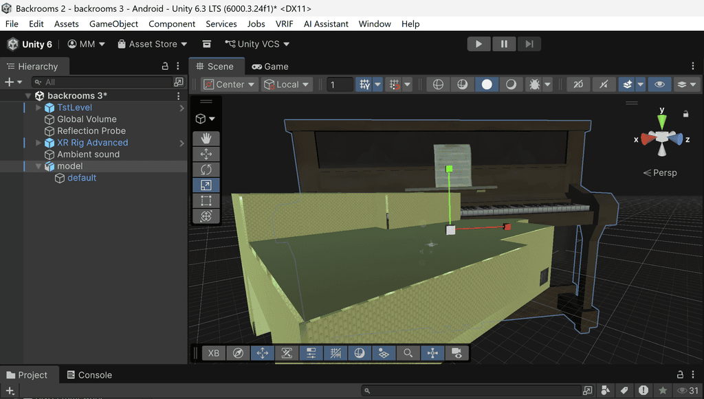Image resolution: width=704 pixels, height=399 pixels.
Task: Toggle scene effects (skybox, fog) button
Action: 627,84
